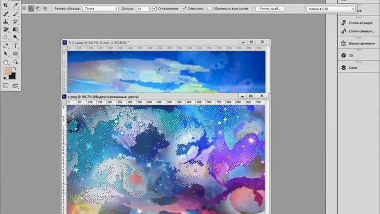
Task: Open the Размер образца dropdown (Точка)
Action: pyautogui.click(x=100, y=9)
